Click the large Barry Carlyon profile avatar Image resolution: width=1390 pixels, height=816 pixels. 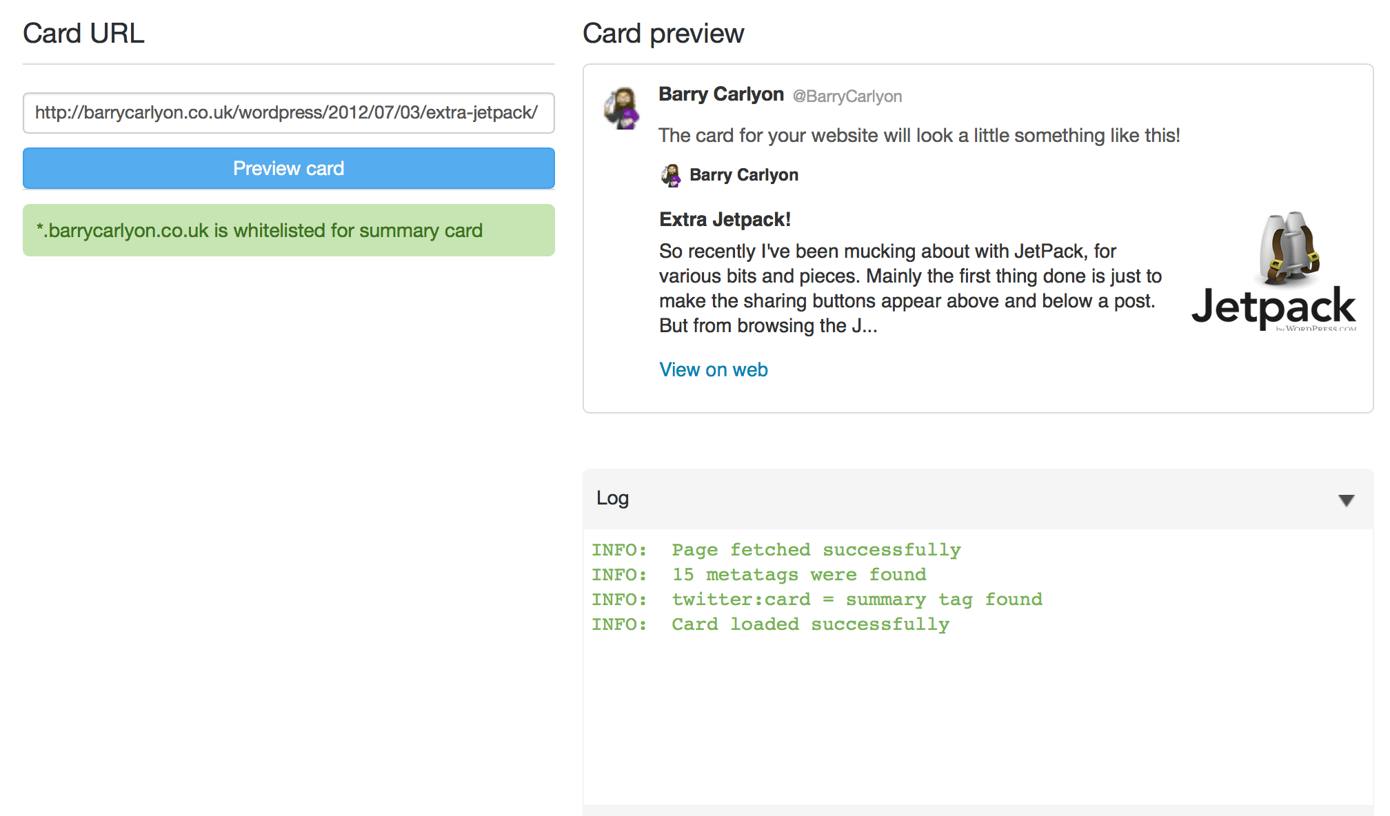[x=622, y=108]
